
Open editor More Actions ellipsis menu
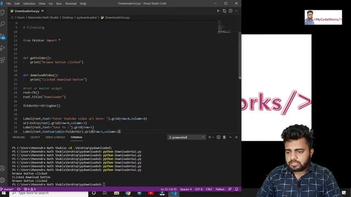pyautogui.click(x=236, y=11)
